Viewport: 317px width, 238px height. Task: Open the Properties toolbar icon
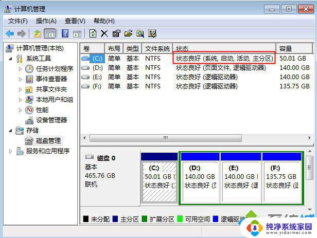[116, 33]
